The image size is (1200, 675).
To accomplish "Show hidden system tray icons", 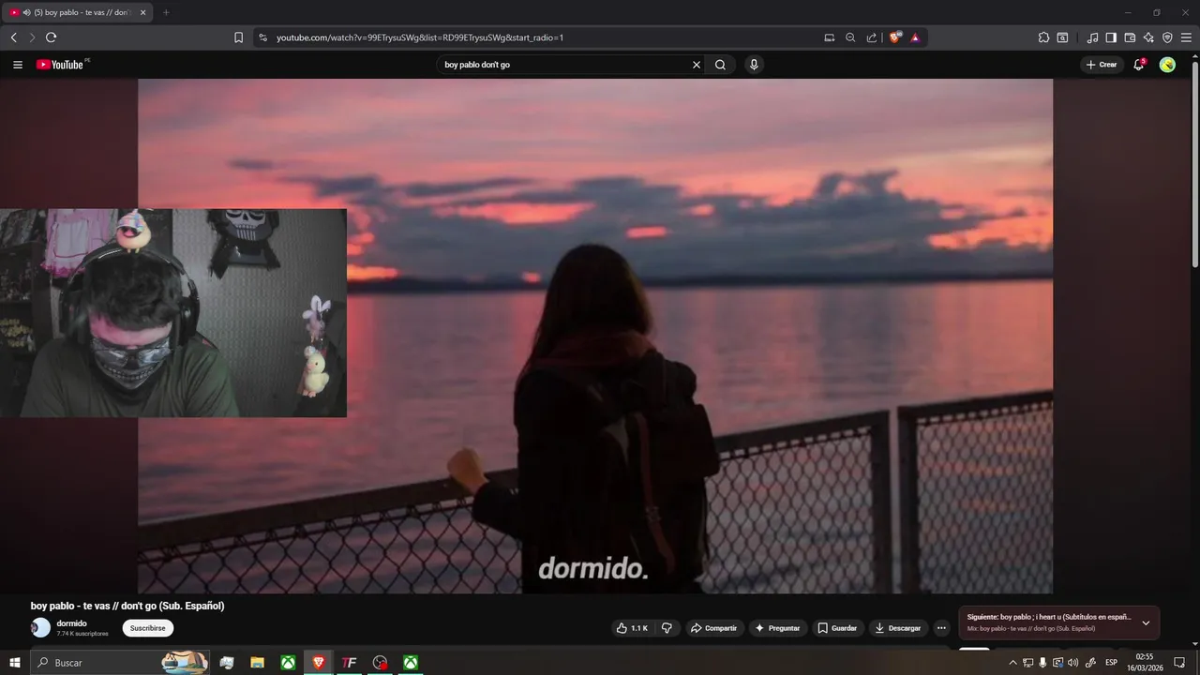I will coord(1012,663).
